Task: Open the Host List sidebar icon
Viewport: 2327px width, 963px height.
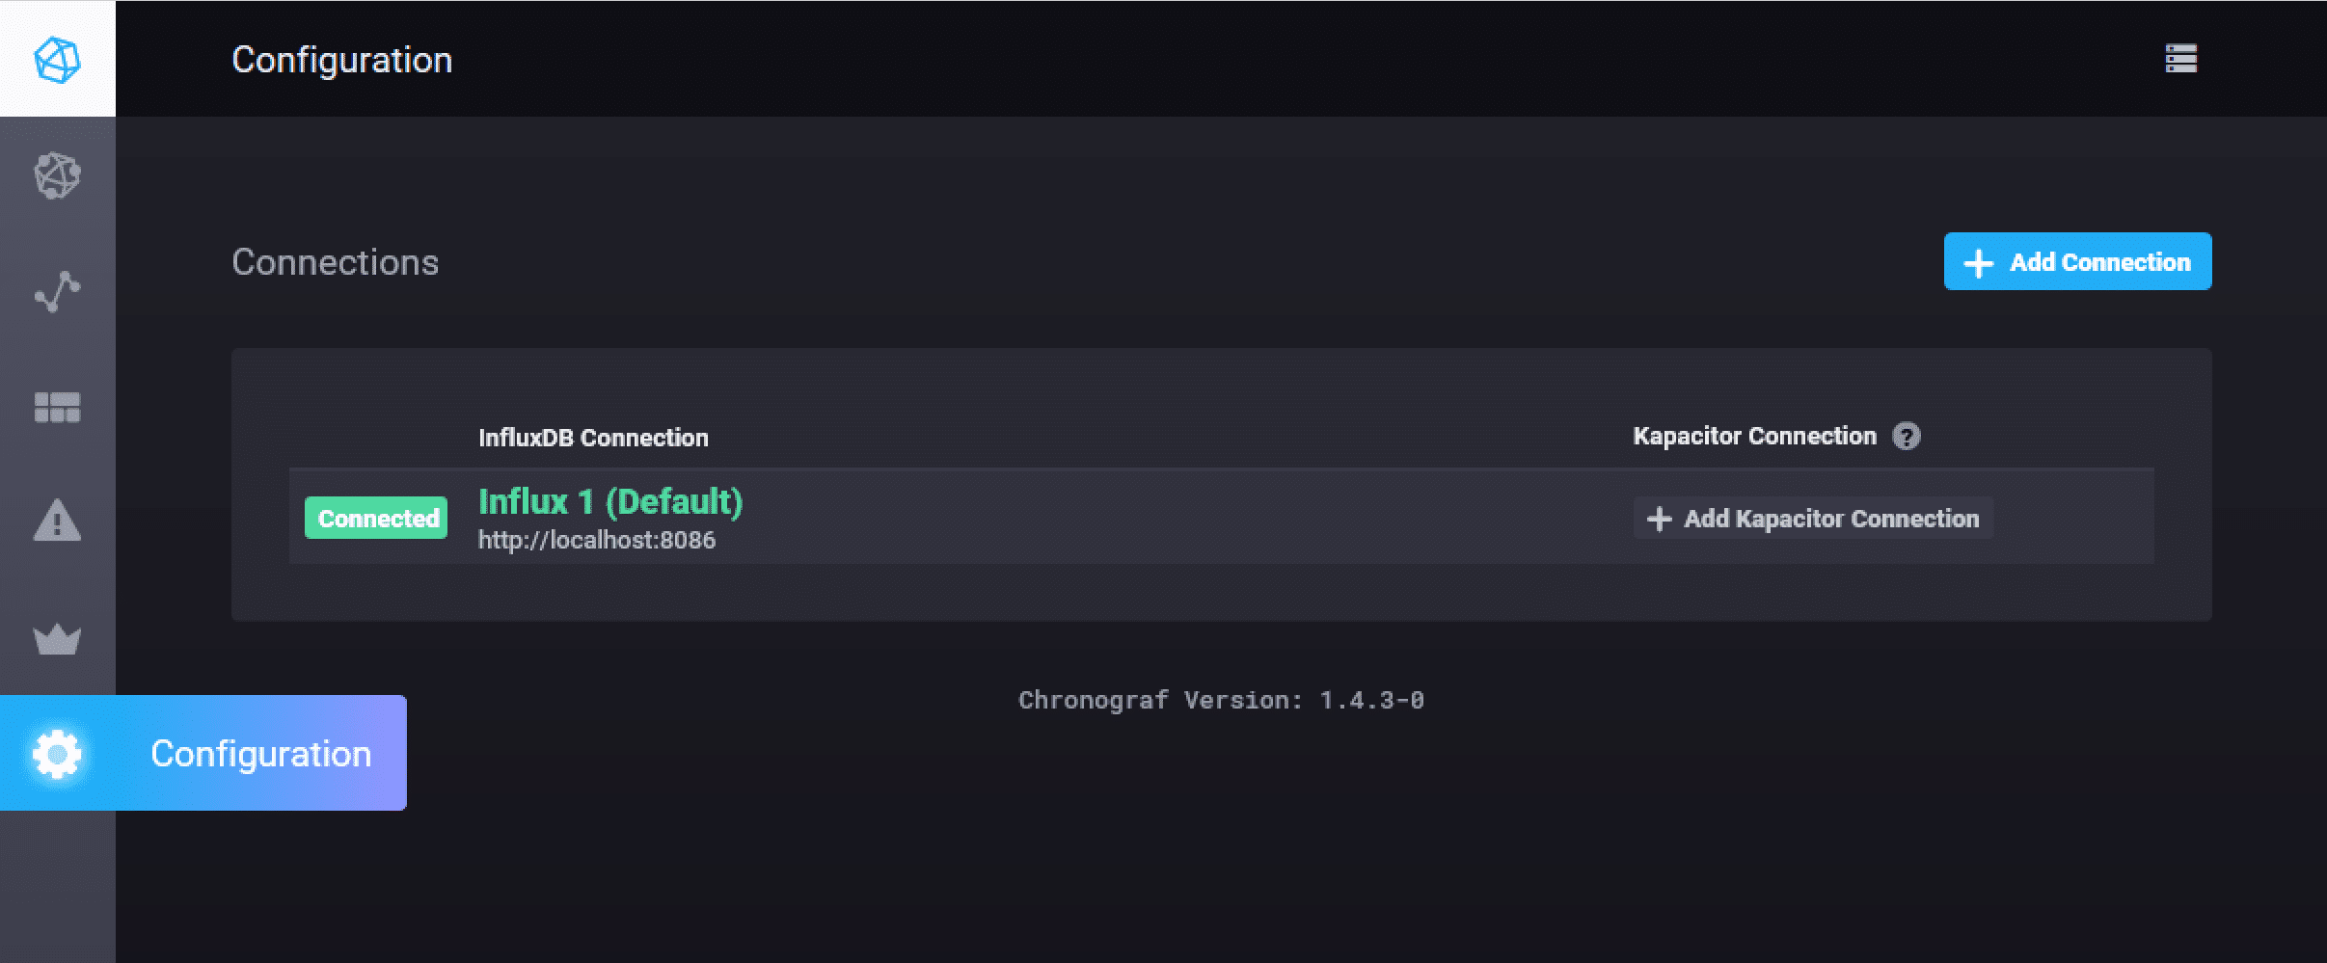Action: tap(58, 175)
